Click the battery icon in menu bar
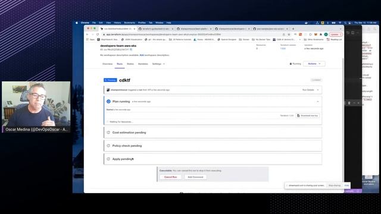 pyautogui.click(x=333, y=23)
